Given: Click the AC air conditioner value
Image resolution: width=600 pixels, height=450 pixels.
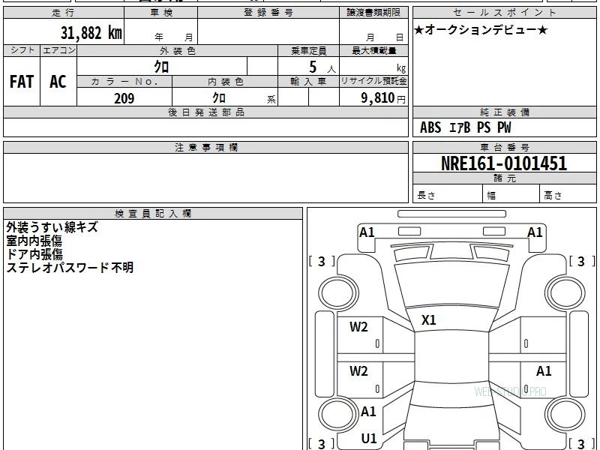Looking at the screenshot, I should click(58, 82).
